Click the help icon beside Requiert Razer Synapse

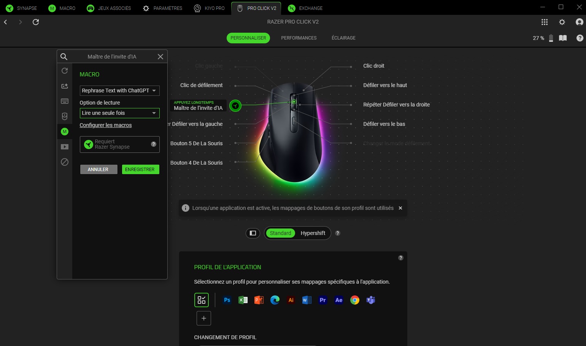click(x=154, y=144)
